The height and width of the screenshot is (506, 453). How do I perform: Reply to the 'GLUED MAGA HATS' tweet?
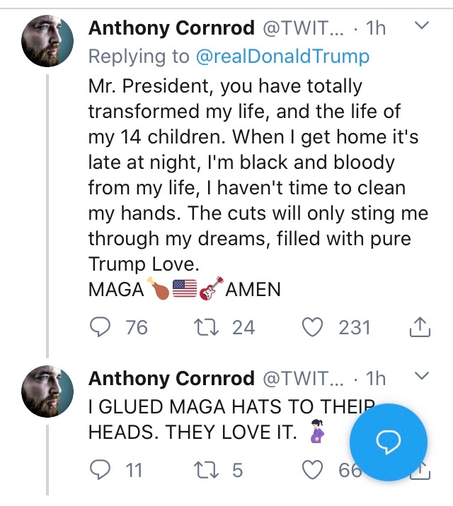103,470
